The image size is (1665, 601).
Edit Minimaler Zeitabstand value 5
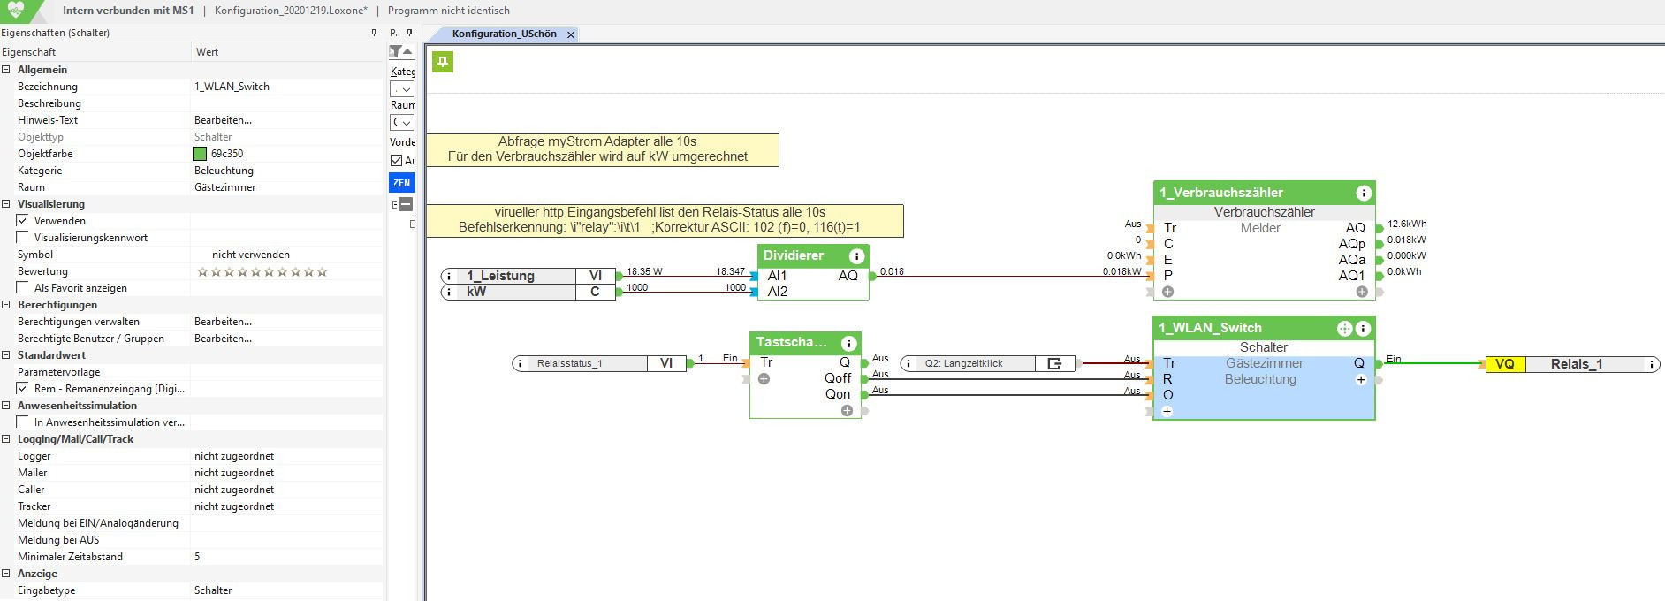(197, 557)
